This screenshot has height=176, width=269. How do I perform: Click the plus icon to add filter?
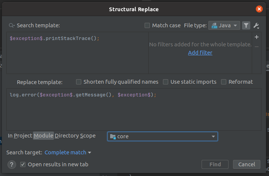pos(256,37)
